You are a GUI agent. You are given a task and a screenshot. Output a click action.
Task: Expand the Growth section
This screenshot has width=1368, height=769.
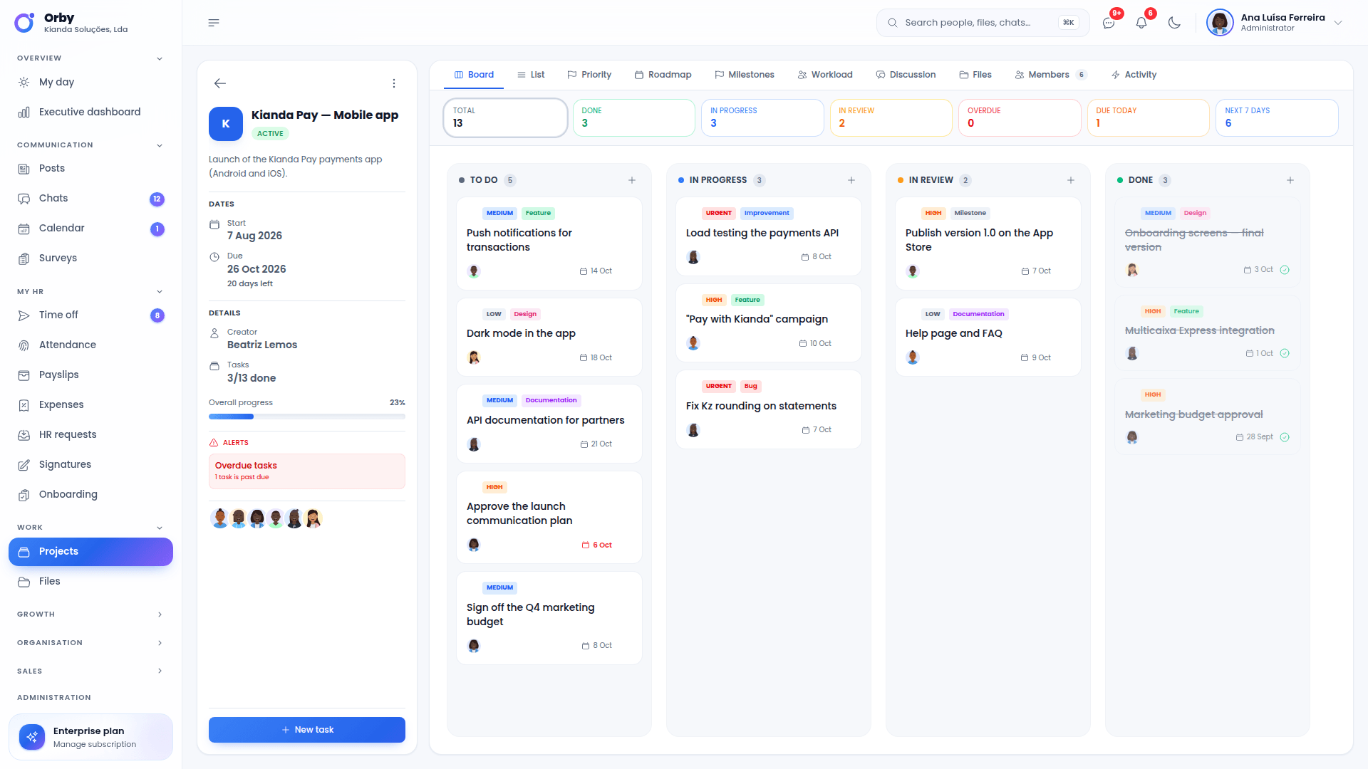tap(160, 614)
